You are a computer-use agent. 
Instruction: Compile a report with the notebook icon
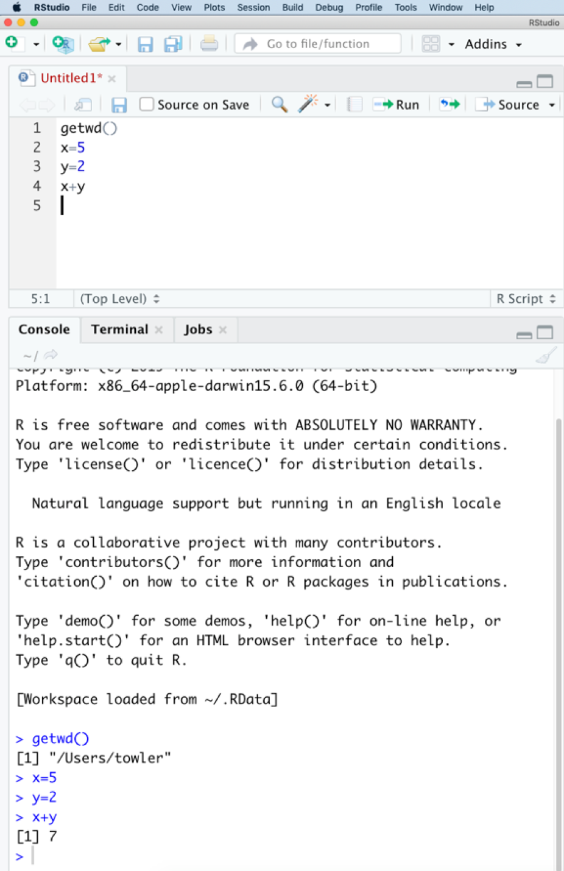point(354,104)
